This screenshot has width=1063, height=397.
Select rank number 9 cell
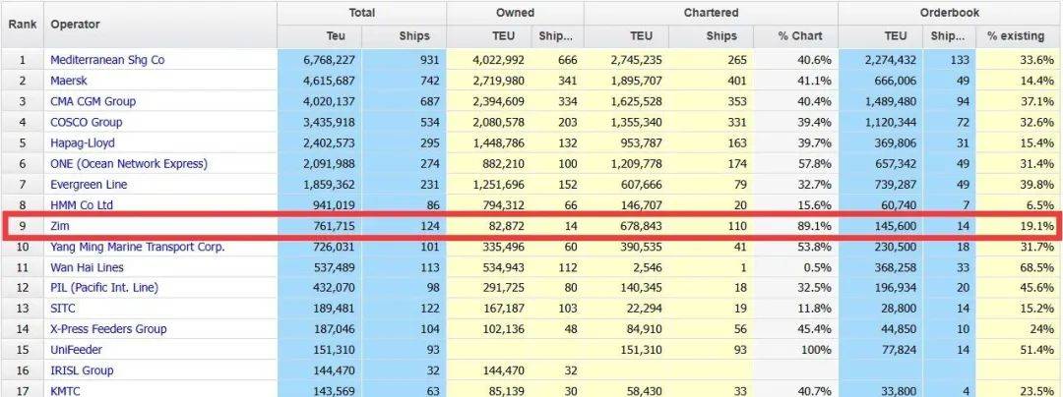tap(22, 226)
